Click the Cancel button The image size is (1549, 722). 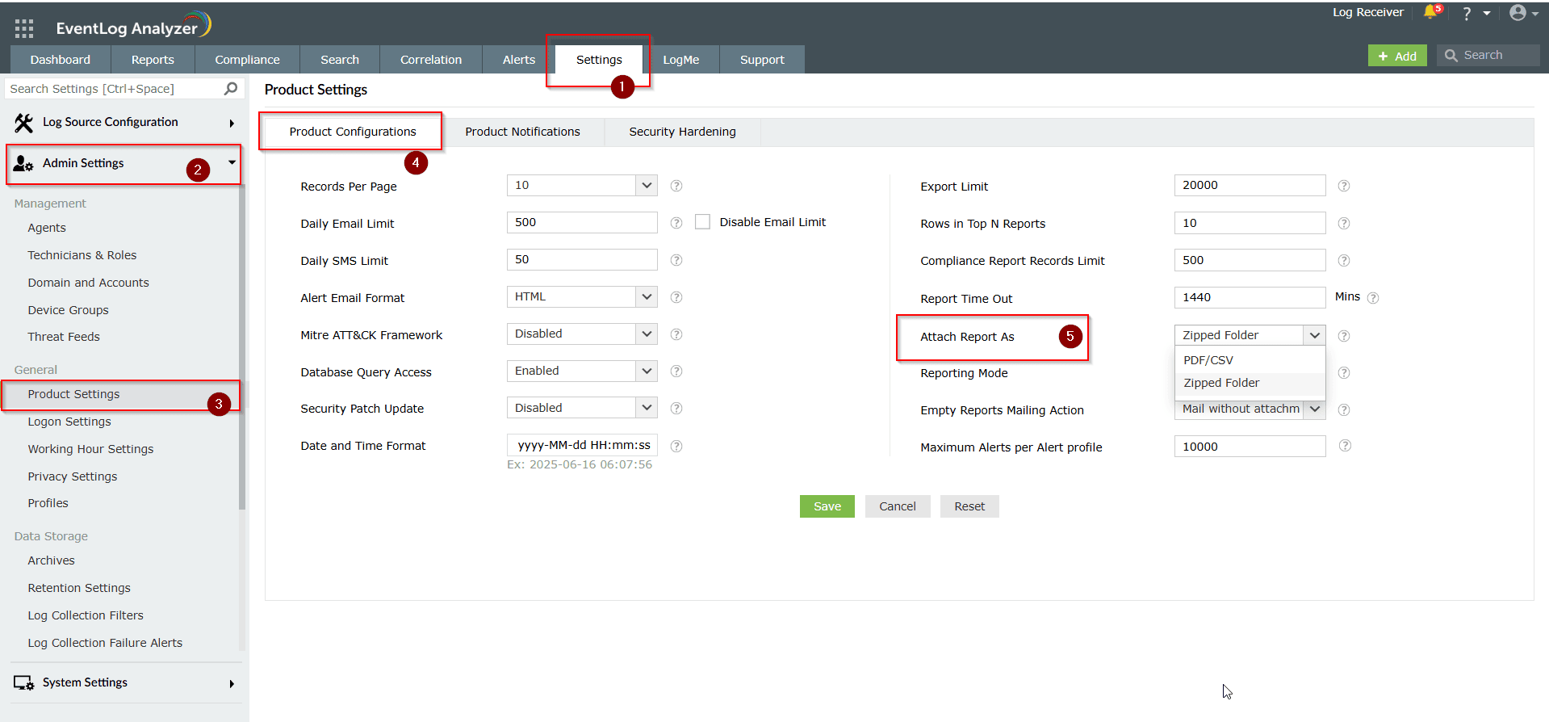898,506
